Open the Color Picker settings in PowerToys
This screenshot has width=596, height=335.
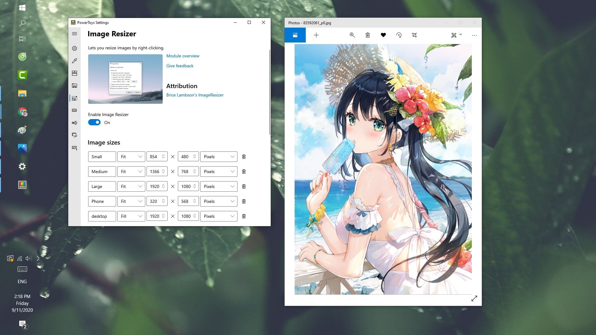74,61
